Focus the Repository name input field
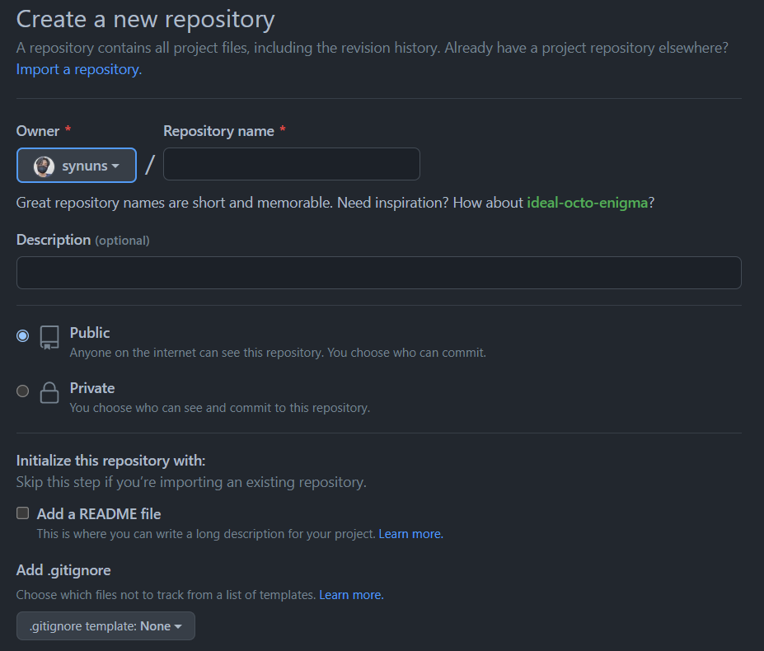764x651 pixels. (x=292, y=164)
